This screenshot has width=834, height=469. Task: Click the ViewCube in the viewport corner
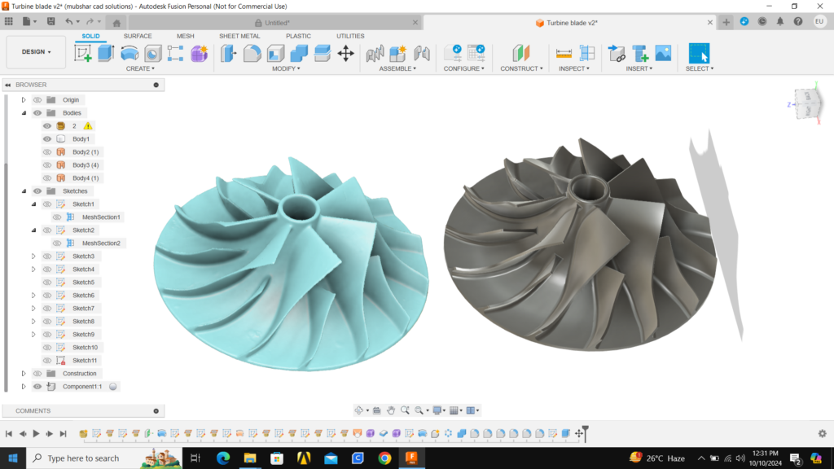click(x=808, y=102)
